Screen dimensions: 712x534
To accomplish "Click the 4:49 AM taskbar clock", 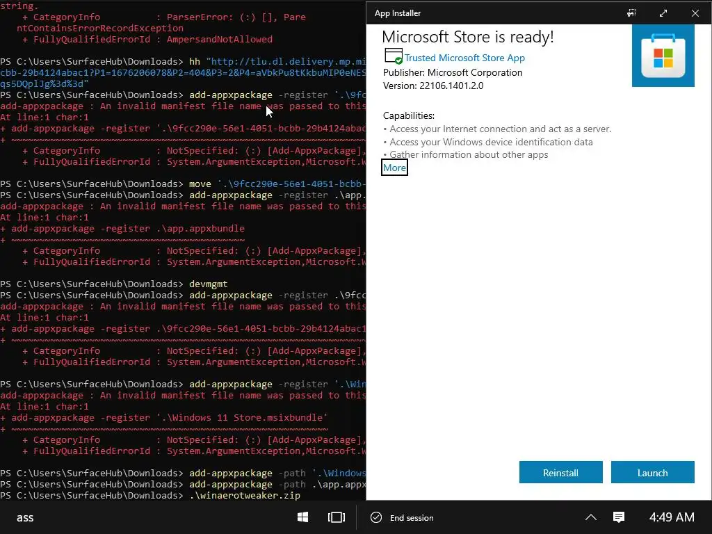I will (x=672, y=517).
